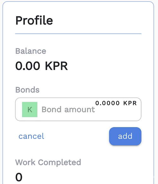Click the 0.0000 KPR available balance label
Image resolution: width=158 pixels, height=184 pixels.
pyautogui.click(x=116, y=103)
